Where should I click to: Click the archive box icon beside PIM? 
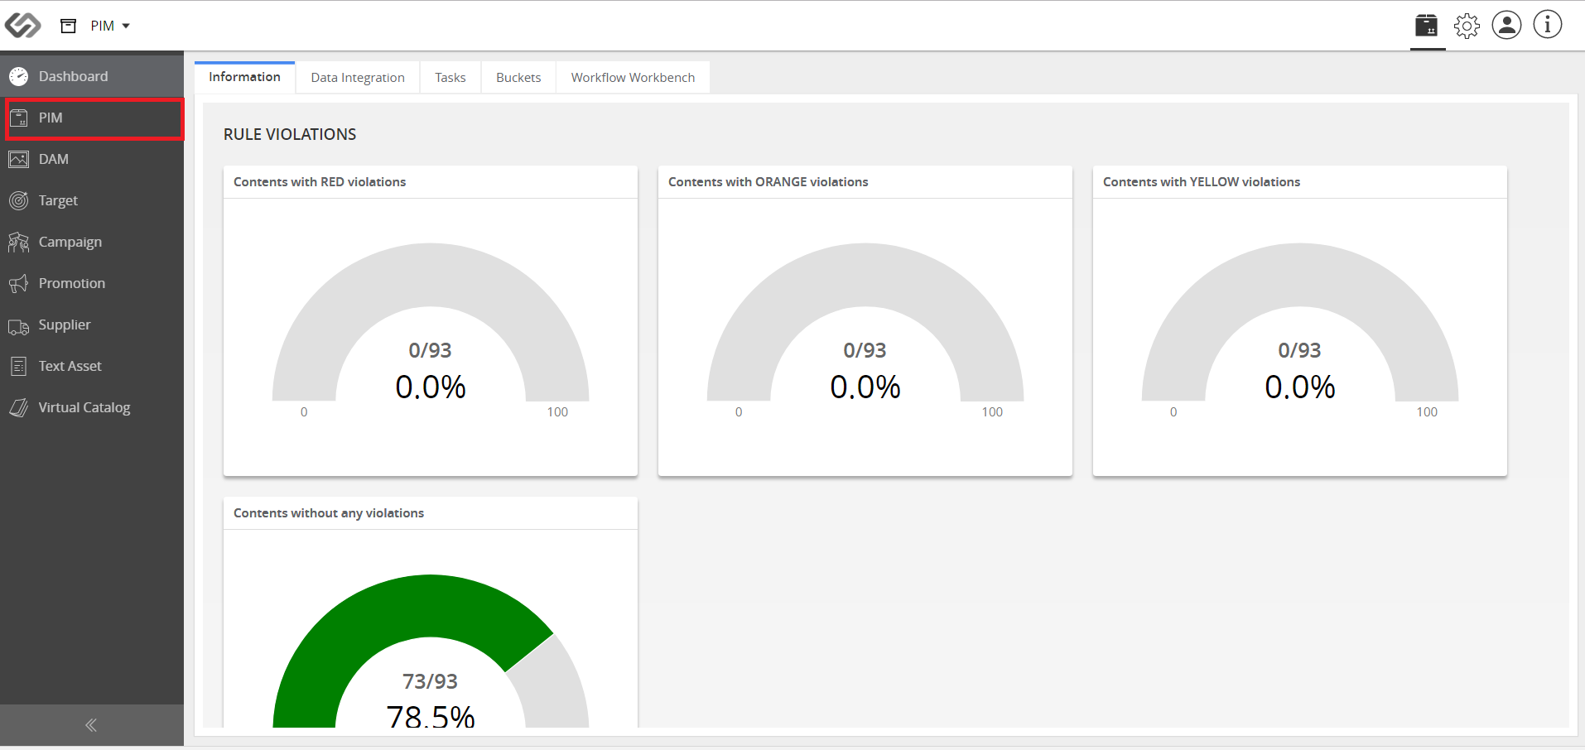point(69,26)
